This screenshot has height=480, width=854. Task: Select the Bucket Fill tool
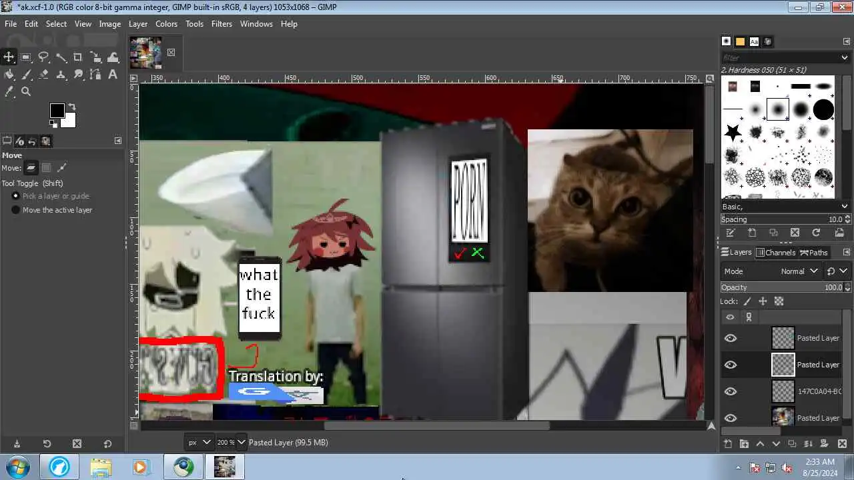pos(9,75)
